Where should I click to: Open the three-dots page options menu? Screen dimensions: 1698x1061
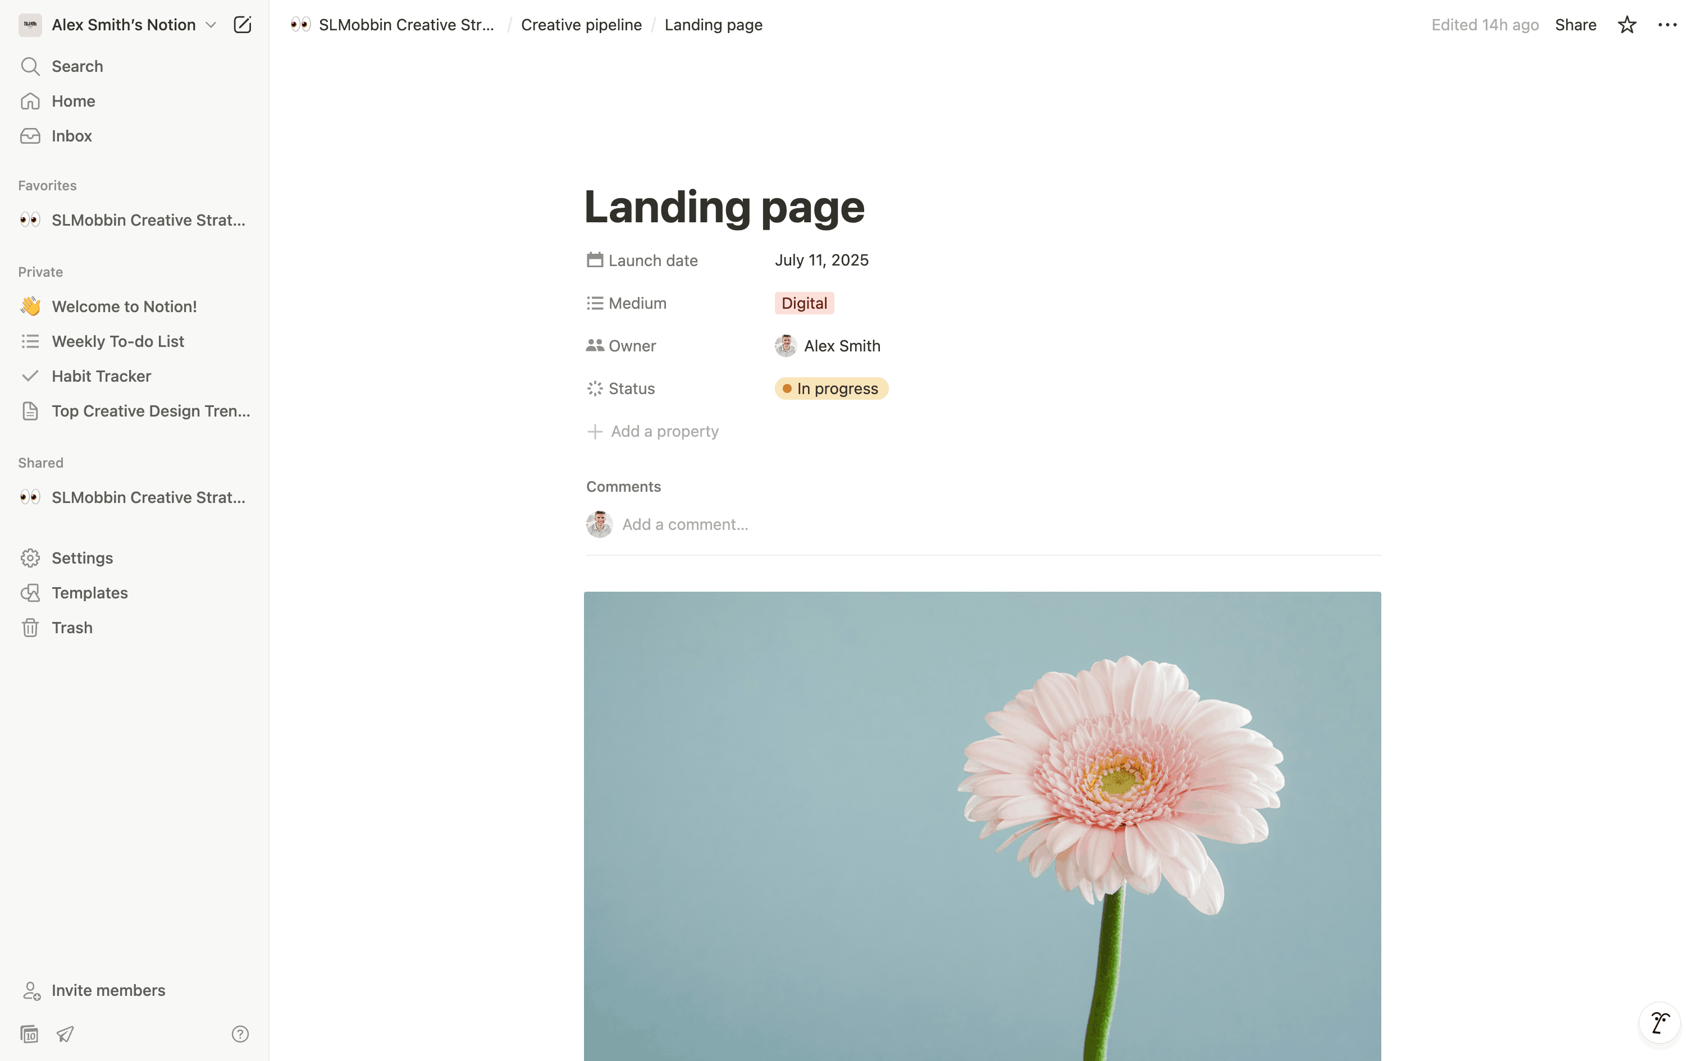pos(1667,25)
